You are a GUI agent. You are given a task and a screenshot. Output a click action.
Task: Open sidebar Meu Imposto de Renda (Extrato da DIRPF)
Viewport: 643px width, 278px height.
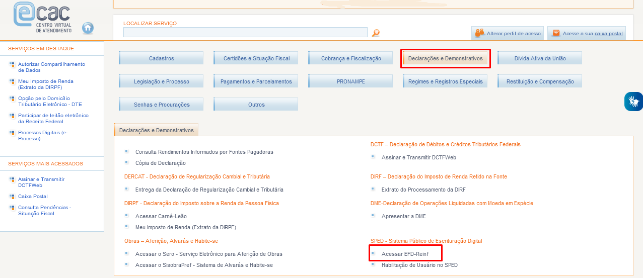46,84
